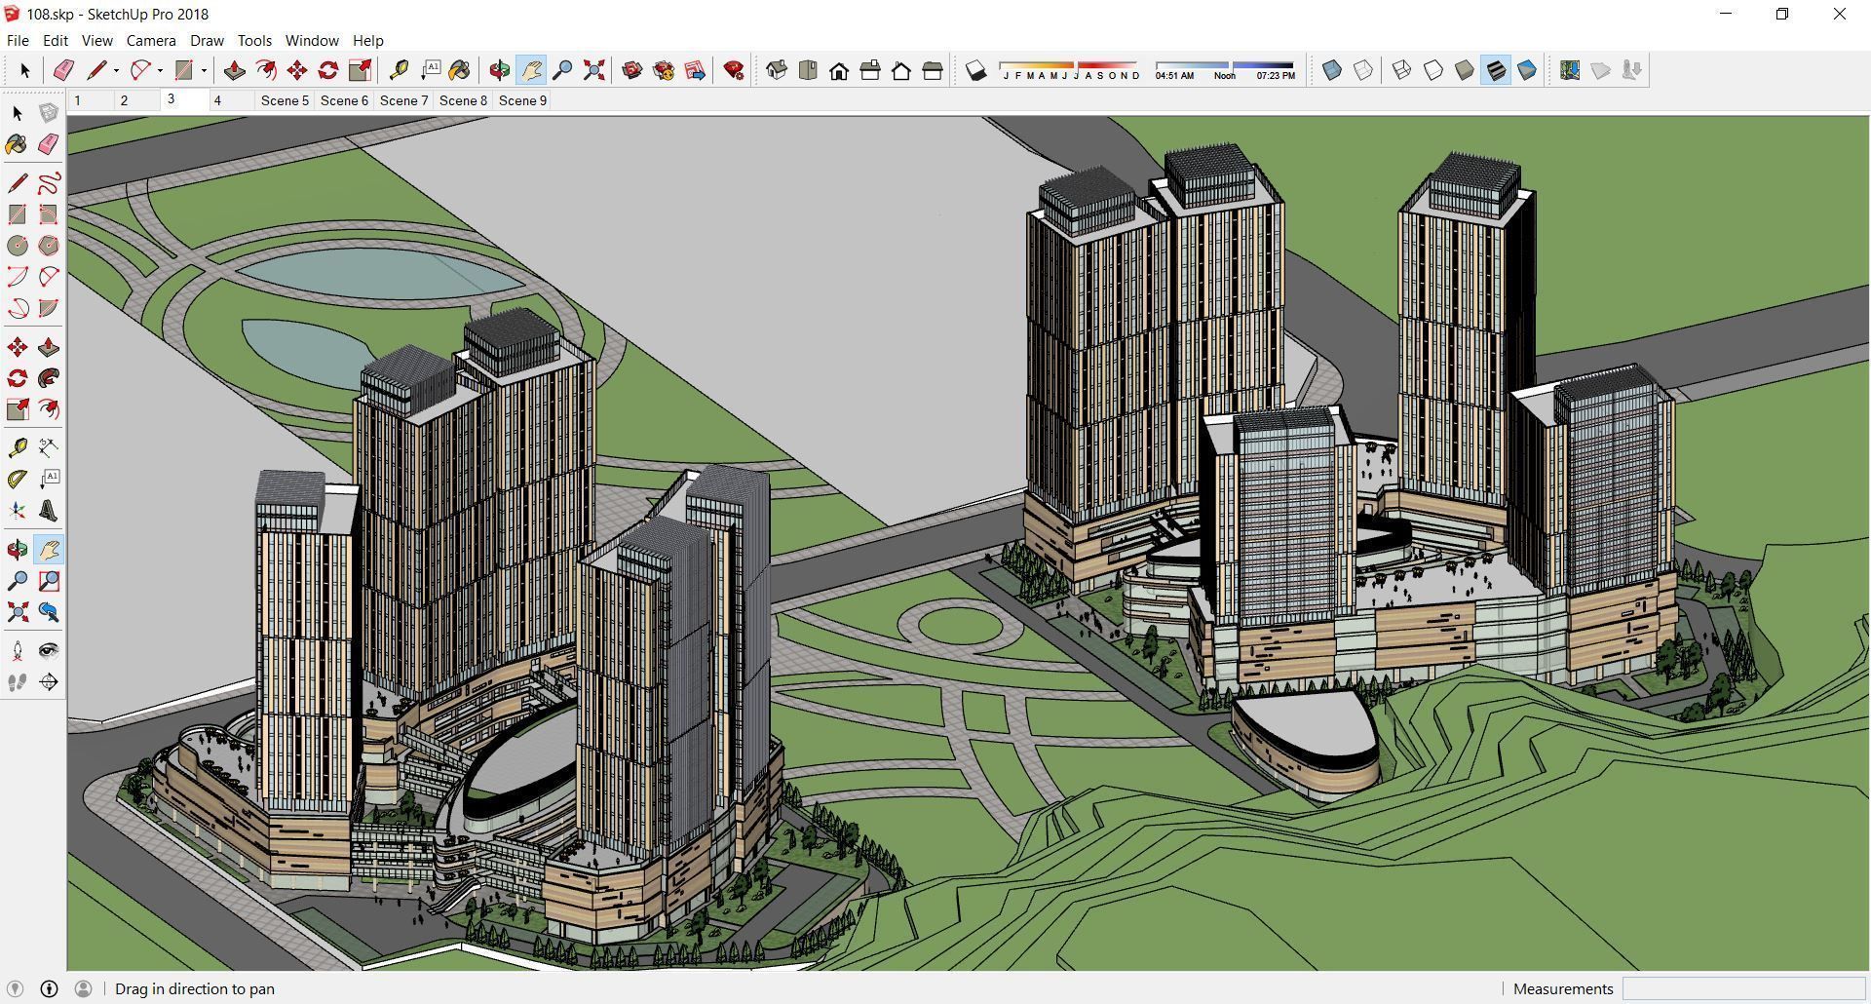Select the Polygon tool
Screen dimensions: 1871x1004
49,246
